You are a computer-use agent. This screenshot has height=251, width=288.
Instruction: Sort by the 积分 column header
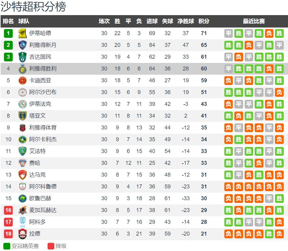point(204,21)
